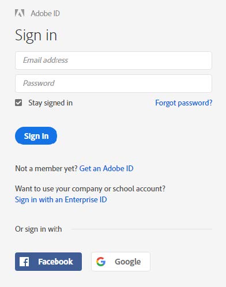Toggle the Stay signed in checkbox
The height and width of the screenshot is (287, 226).
coord(18,103)
